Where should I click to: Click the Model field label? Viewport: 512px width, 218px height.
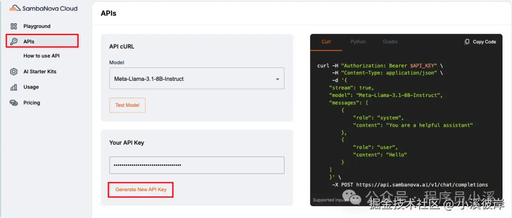click(x=117, y=62)
